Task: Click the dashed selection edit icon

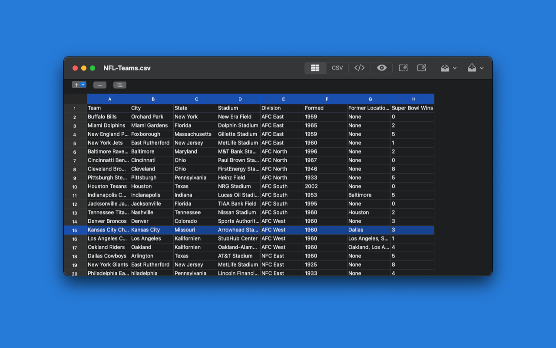Action: click(x=403, y=68)
